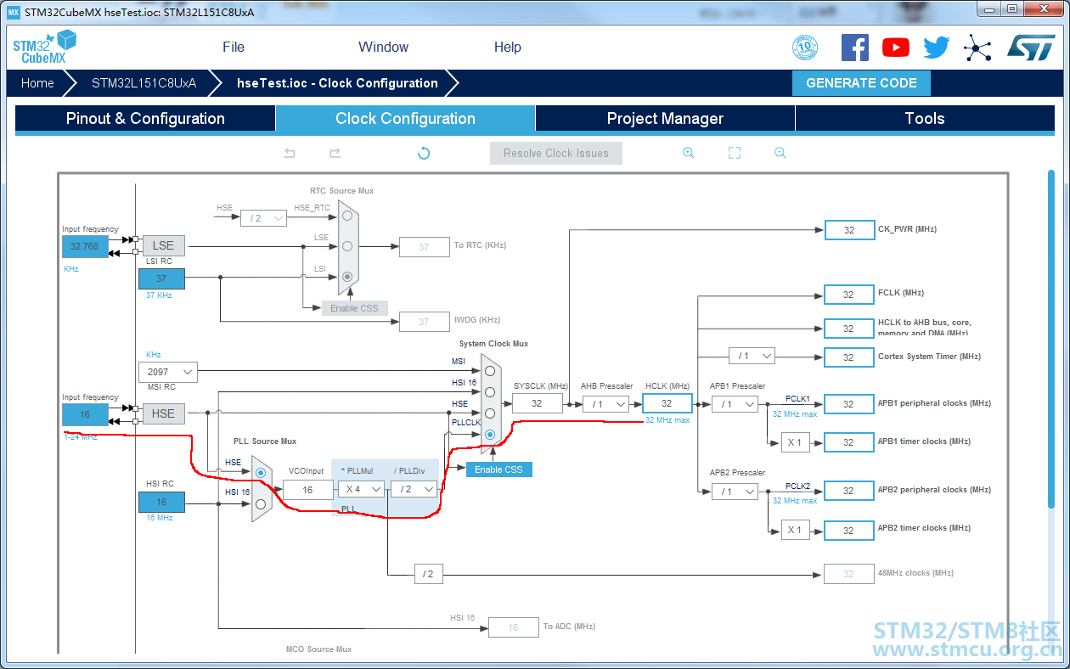Click the CK_PWR 32 output box
The image size is (1070, 669).
(x=848, y=230)
